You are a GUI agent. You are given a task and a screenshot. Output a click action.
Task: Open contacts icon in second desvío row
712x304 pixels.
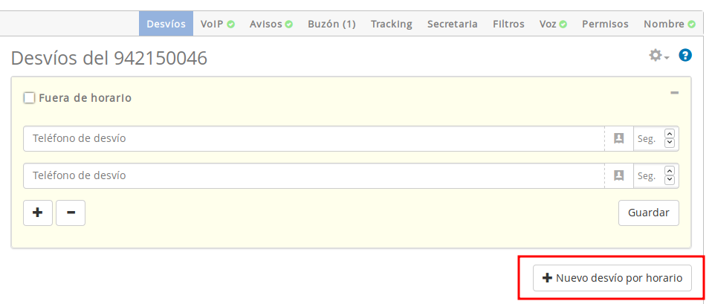tap(618, 175)
